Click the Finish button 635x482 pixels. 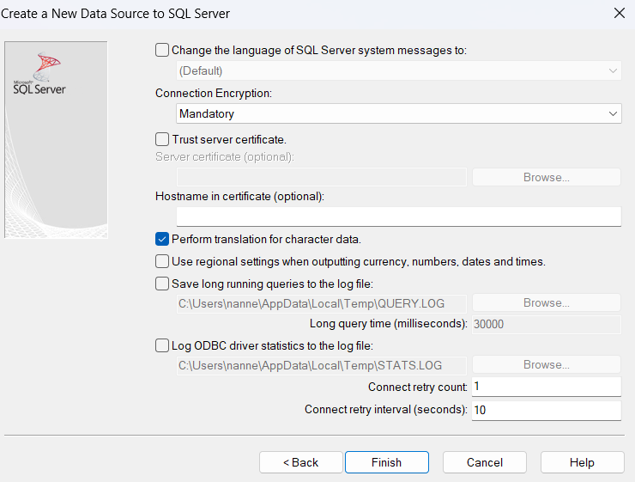387,462
